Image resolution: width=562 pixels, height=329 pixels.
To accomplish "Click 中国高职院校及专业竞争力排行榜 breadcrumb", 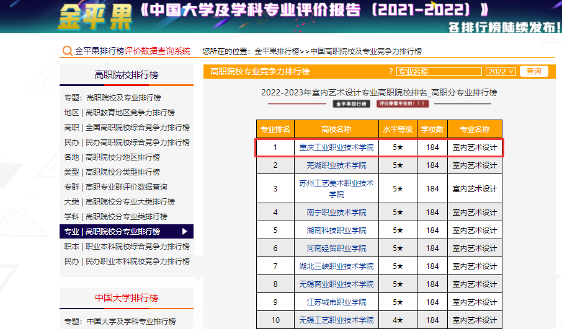I will 365,51.
